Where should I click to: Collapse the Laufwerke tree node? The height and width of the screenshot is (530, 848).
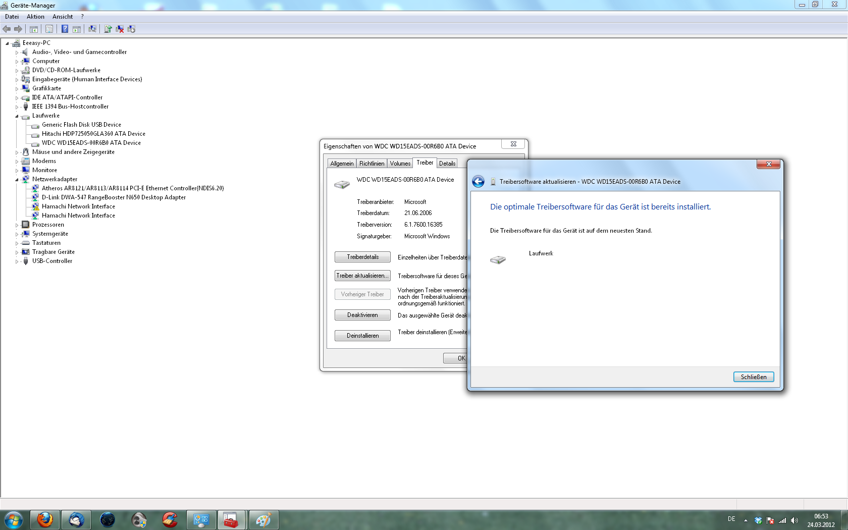coord(17,116)
